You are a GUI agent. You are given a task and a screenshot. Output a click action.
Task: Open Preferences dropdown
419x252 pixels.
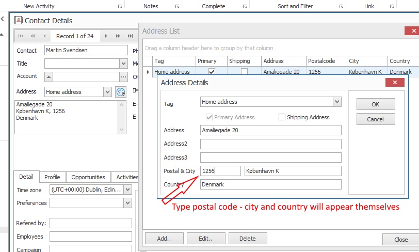pyautogui.click(x=128, y=203)
